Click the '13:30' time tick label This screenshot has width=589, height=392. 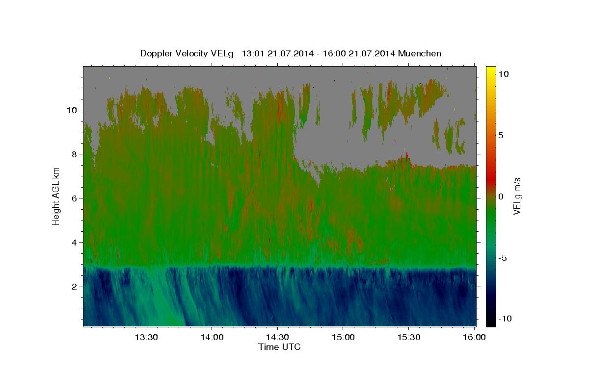point(146,338)
